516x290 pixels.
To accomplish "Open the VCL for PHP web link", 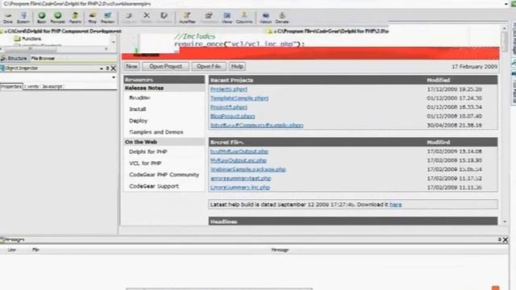I will coord(145,164).
